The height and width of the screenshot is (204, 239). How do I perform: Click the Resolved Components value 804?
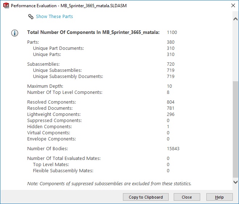[x=170, y=102]
